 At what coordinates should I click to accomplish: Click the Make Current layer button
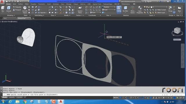click(160, 10)
